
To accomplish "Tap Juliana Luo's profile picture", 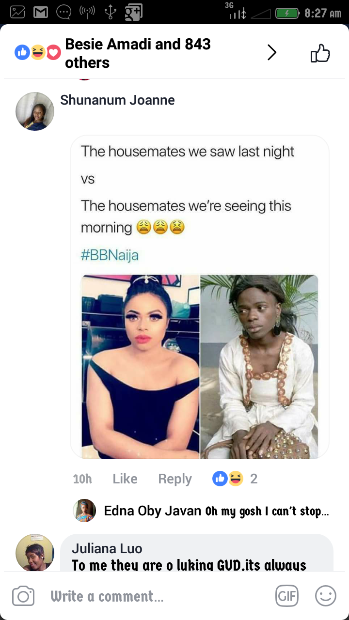I will pos(35,553).
